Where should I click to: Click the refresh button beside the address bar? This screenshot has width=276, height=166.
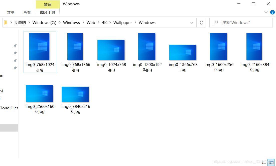(x=201, y=23)
